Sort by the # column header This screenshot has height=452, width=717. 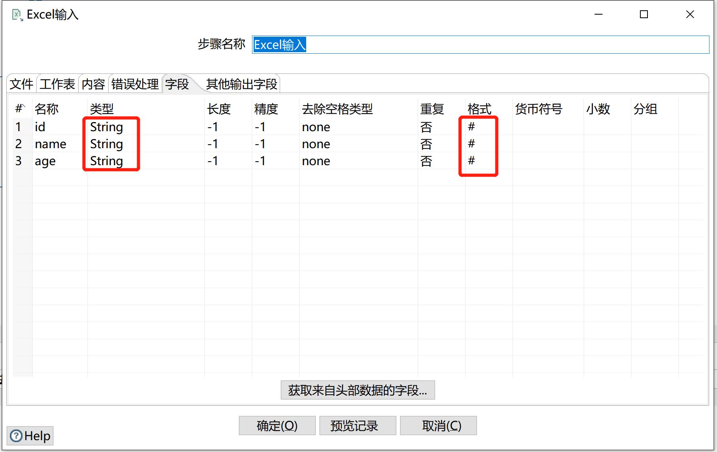click(x=22, y=109)
